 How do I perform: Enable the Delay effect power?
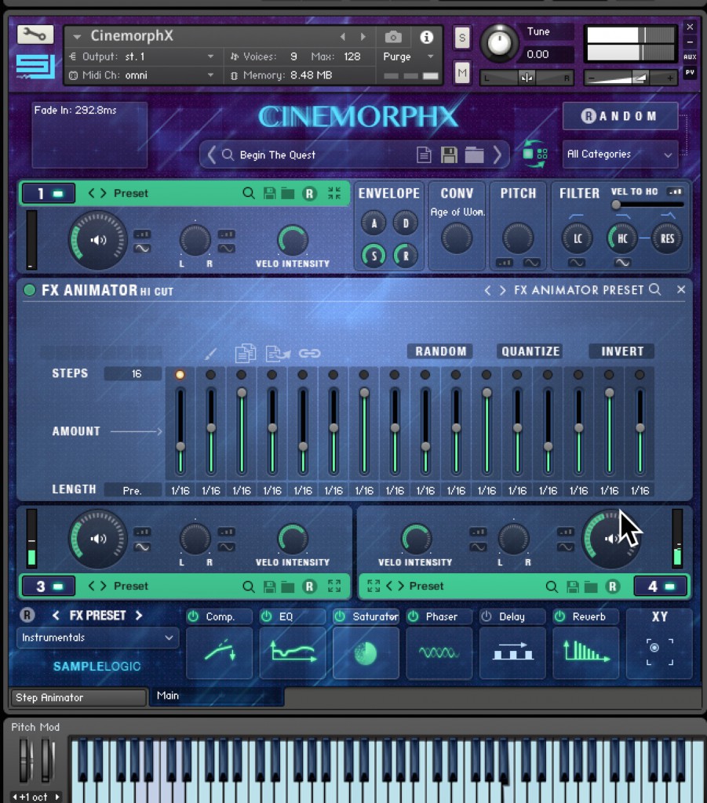487,616
